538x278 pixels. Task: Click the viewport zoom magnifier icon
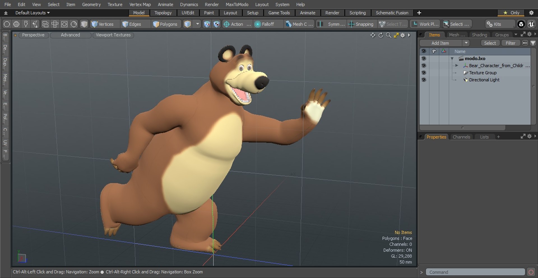pos(388,35)
